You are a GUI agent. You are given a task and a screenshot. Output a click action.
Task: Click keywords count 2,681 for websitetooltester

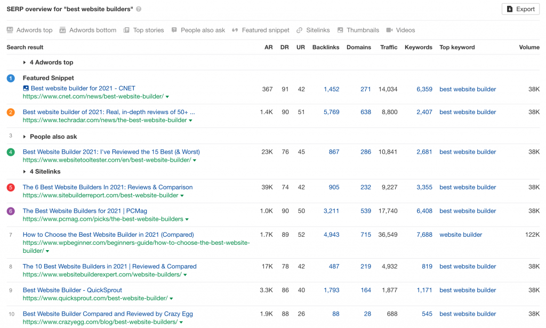(424, 152)
